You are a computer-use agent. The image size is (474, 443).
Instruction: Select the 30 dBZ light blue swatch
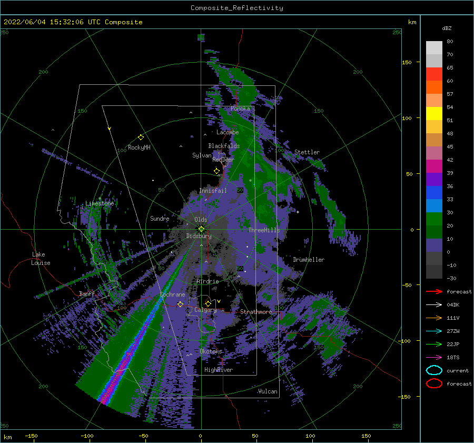click(434, 205)
